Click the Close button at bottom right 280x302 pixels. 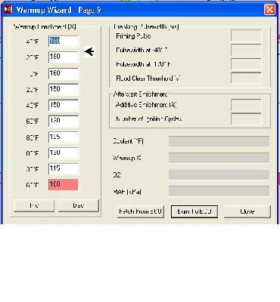(x=247, y=211)
